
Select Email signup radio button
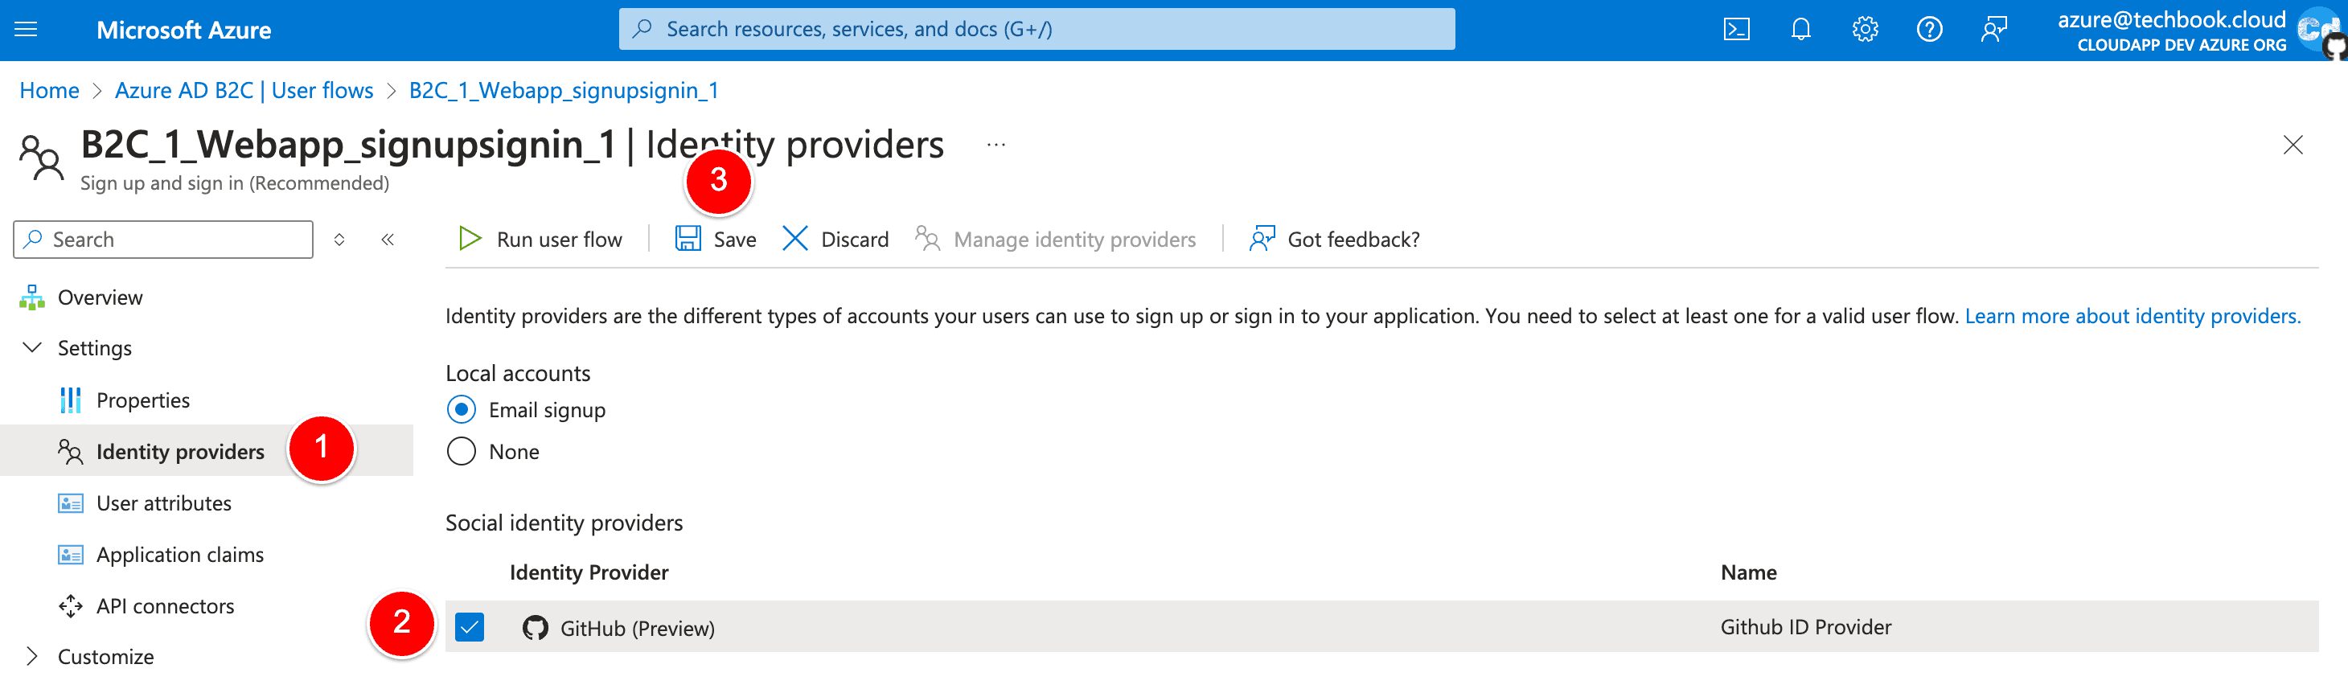[x=462, y=410]
